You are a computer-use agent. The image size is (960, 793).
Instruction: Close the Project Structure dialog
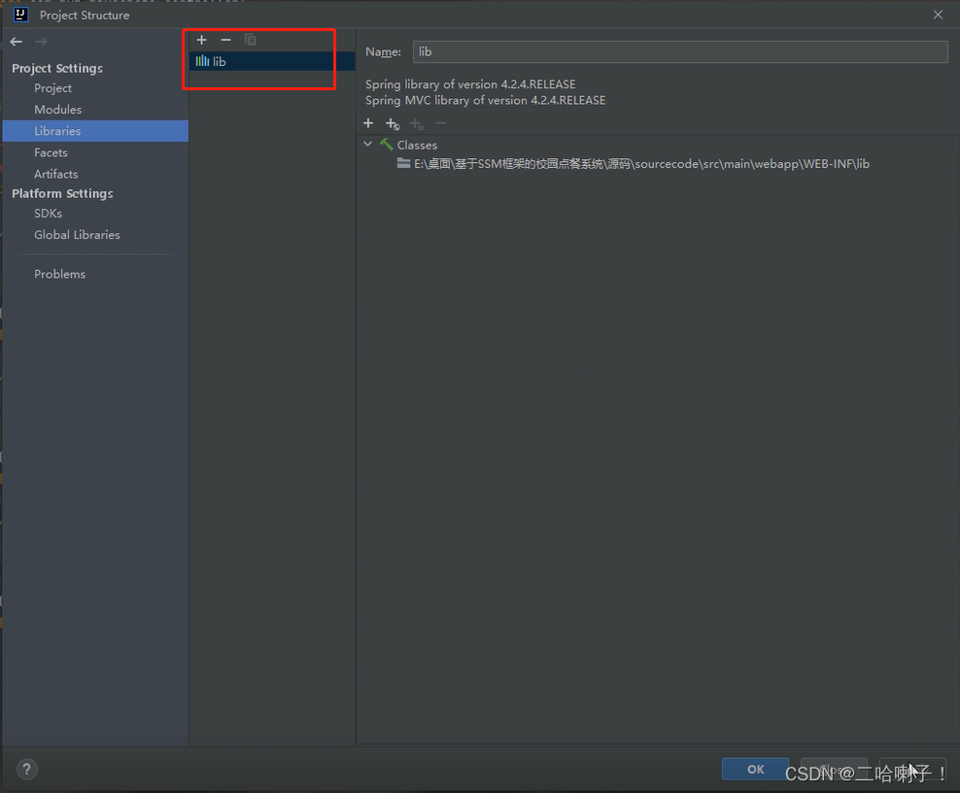[938, 15]
